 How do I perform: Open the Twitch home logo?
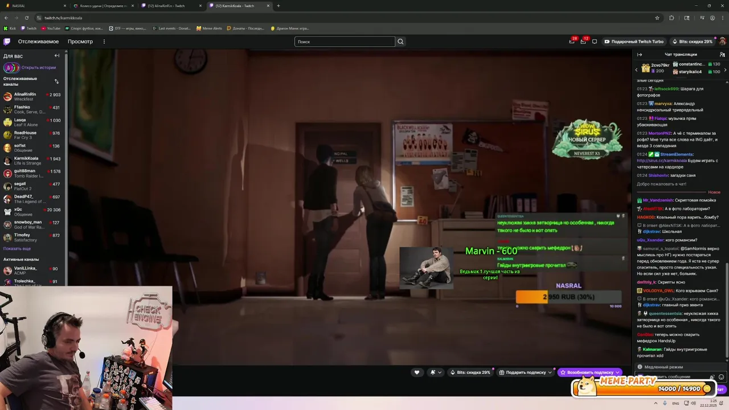coord(7,42)
